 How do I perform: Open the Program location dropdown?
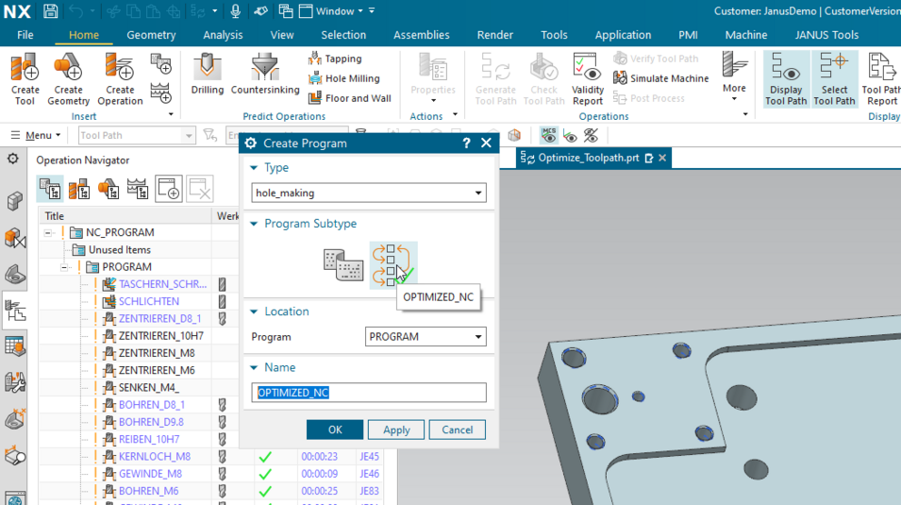(425, 336)
